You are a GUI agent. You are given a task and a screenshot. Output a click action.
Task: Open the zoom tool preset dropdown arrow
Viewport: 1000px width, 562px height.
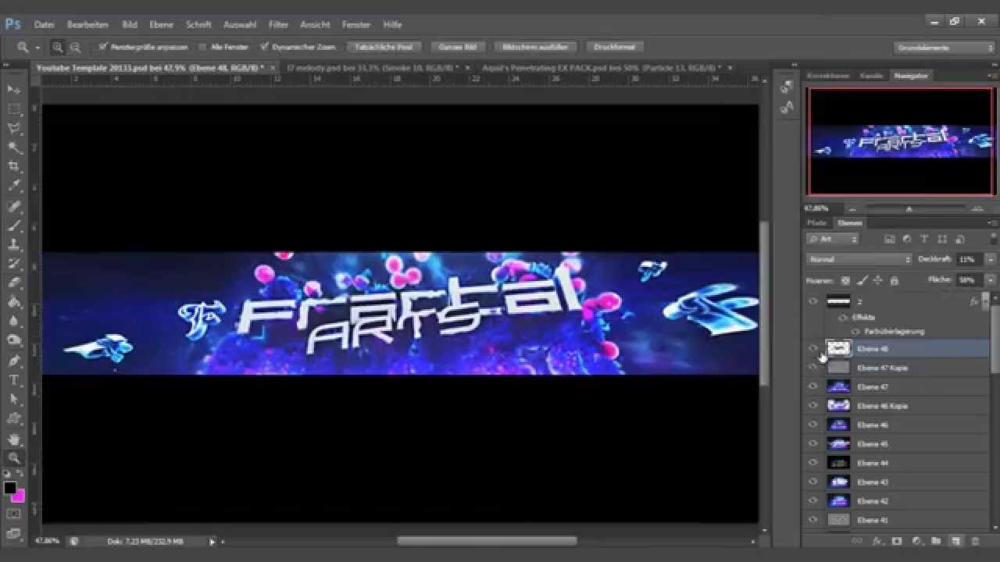pyautogui.click(x=37, y=48)
